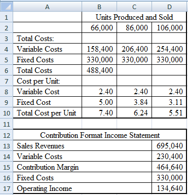Click the cell with 86,000 units
This screenshot has width=188, height=195.
[x=134, y=27]
